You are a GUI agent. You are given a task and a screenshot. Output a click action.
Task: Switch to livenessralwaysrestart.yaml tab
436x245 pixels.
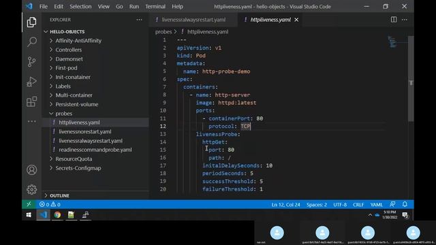pos(193,20)
